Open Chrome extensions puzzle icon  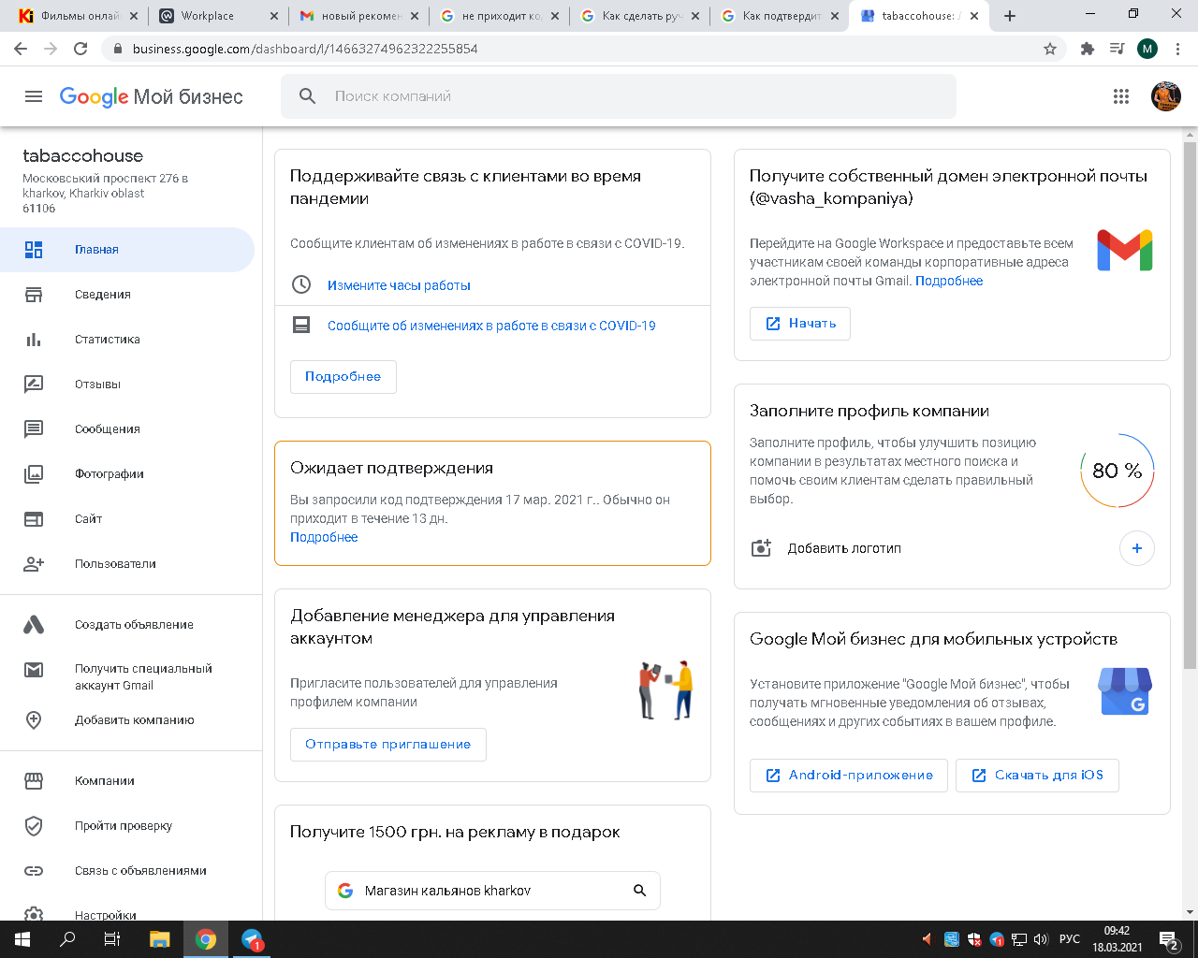[x=1088, y=49]
